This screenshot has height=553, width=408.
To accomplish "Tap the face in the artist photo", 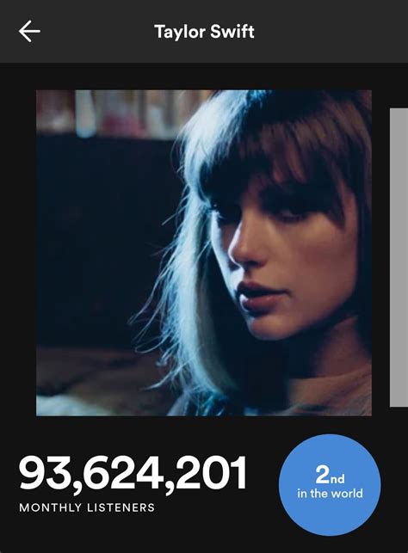I will pos(282,254).
